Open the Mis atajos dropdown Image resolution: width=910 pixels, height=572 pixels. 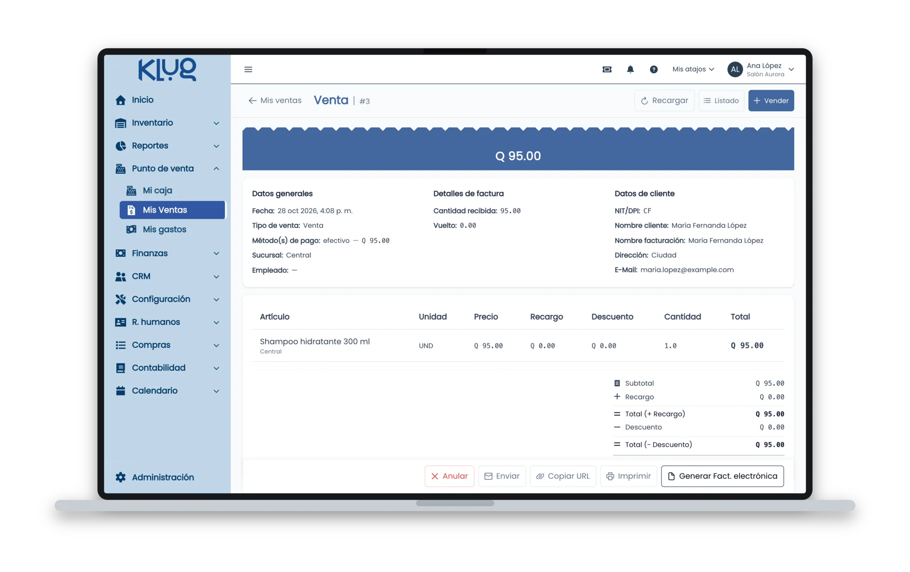[693, 69]
